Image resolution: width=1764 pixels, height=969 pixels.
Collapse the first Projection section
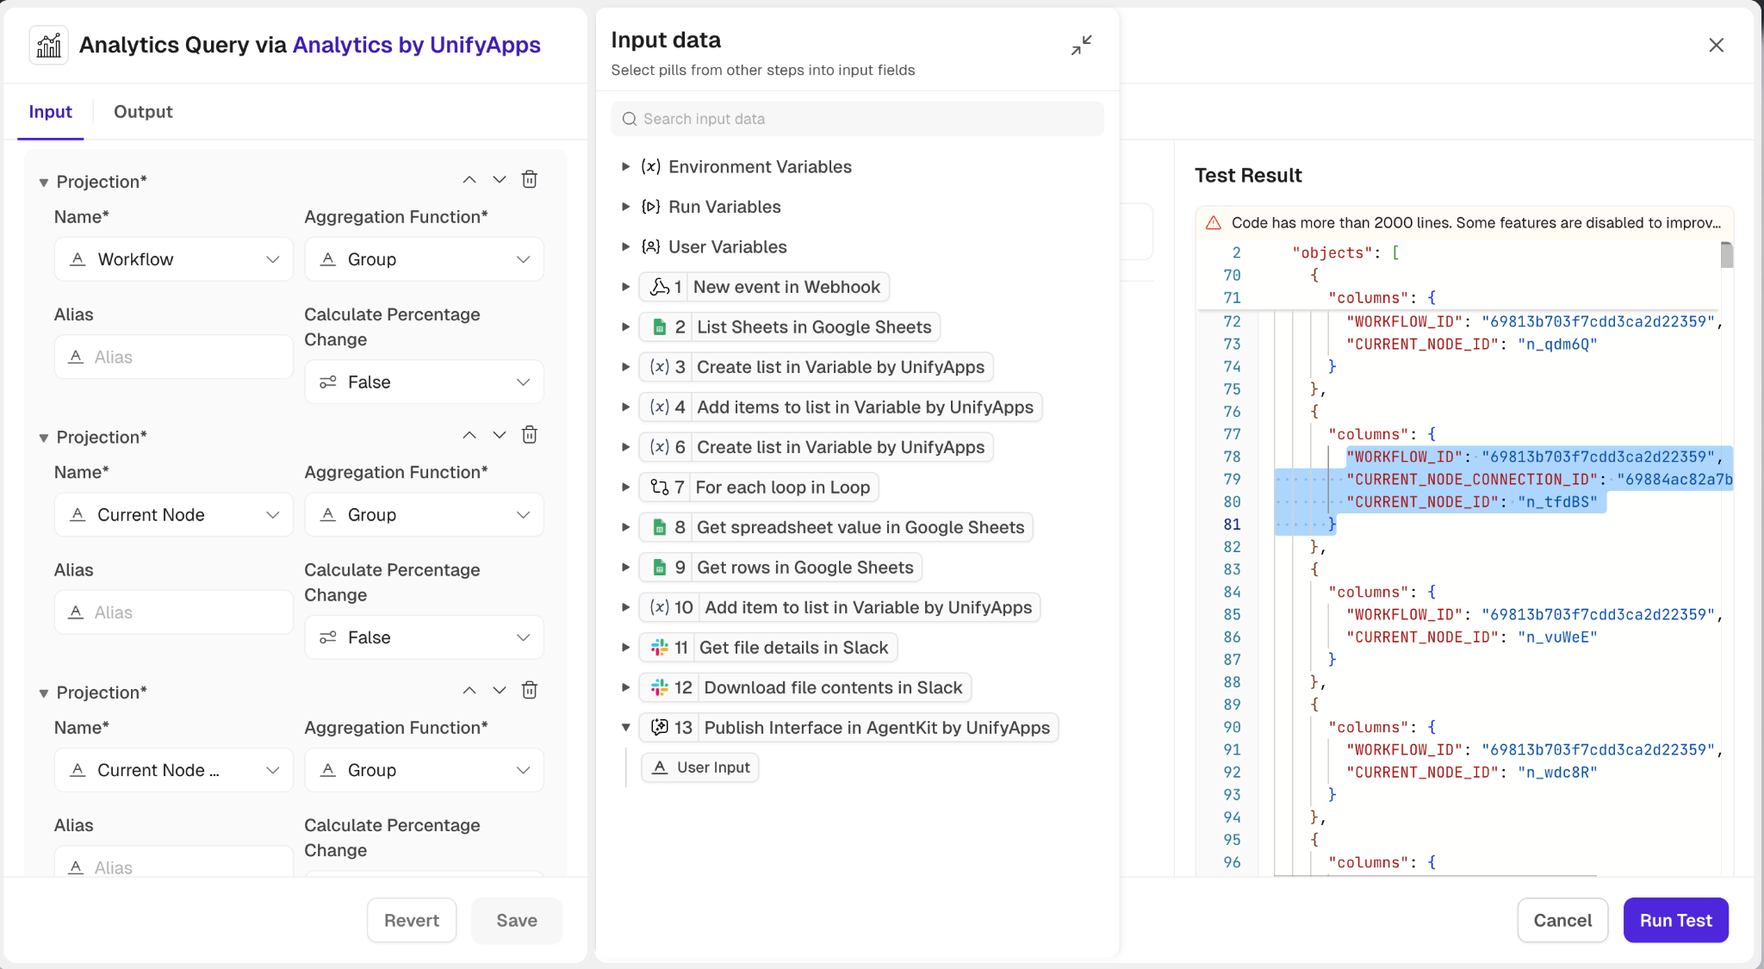click(44, 183)
